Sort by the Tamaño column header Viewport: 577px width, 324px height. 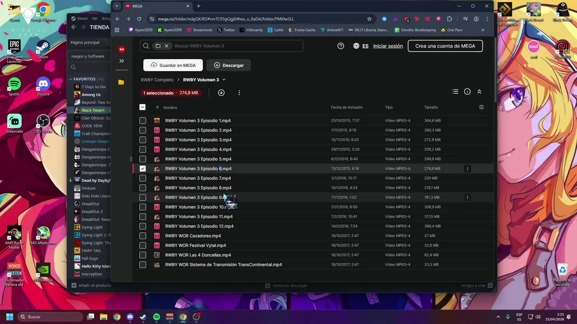point(431,108)
